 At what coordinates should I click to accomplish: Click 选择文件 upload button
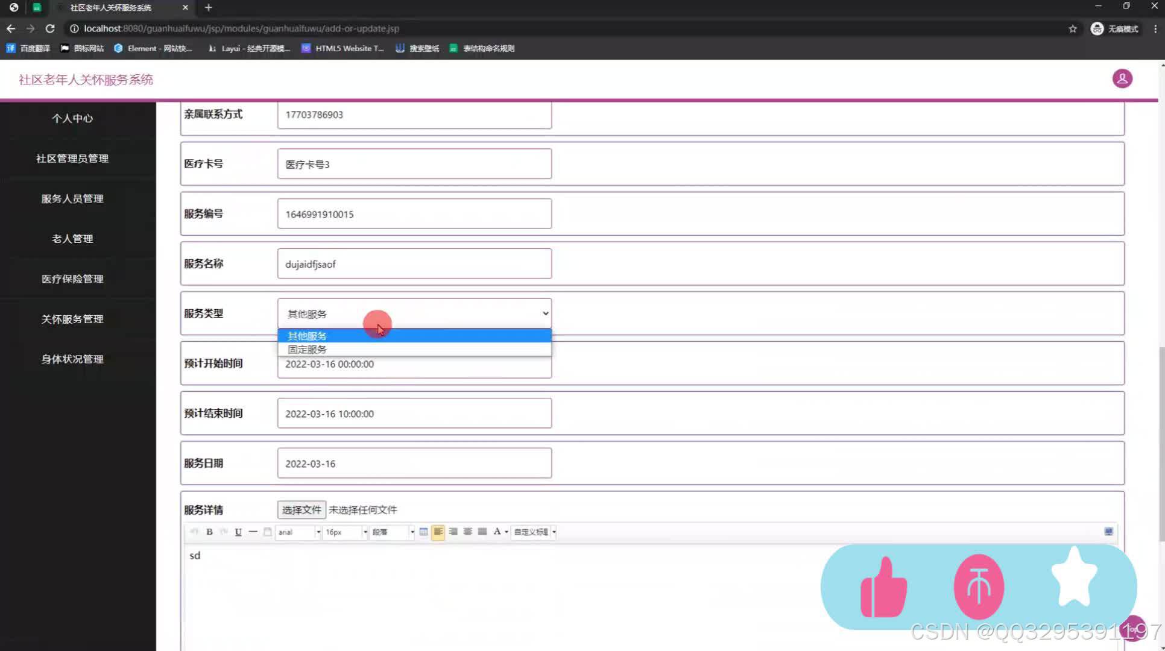coord(302,510)
